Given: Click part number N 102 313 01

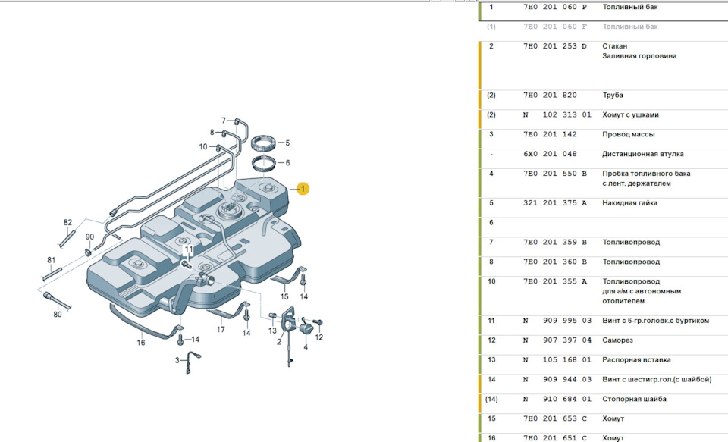Looking at the screenshot, I should coord(557,114).
